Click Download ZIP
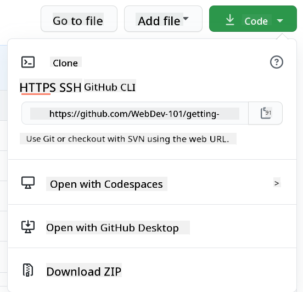The image size is (303, 292). click(x=84, y=271)
